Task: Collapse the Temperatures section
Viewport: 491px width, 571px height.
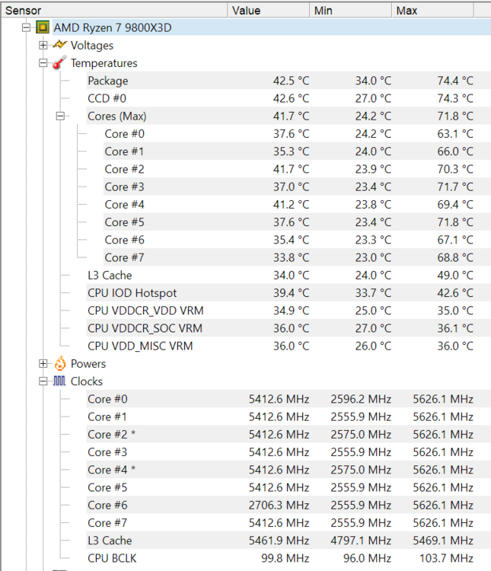Action: pyautogui.click(x=43, y=63)
